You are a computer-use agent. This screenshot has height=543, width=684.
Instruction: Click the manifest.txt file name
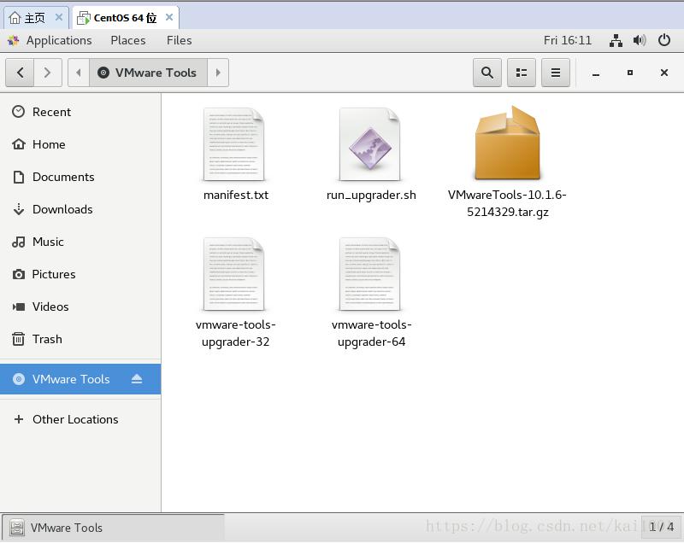(236, 195)
